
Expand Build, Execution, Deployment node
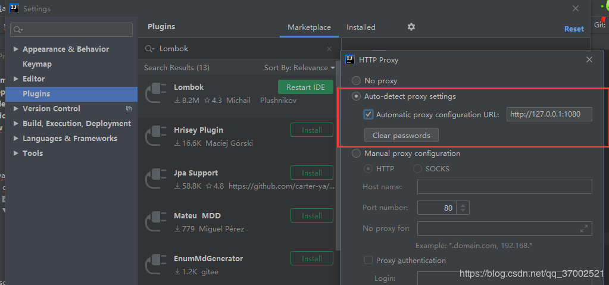(16, 124)
